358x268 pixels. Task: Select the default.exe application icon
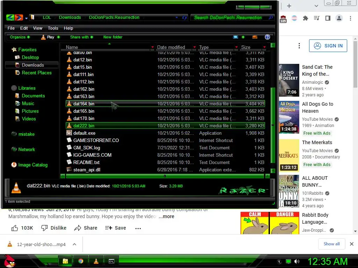point(69,133)
